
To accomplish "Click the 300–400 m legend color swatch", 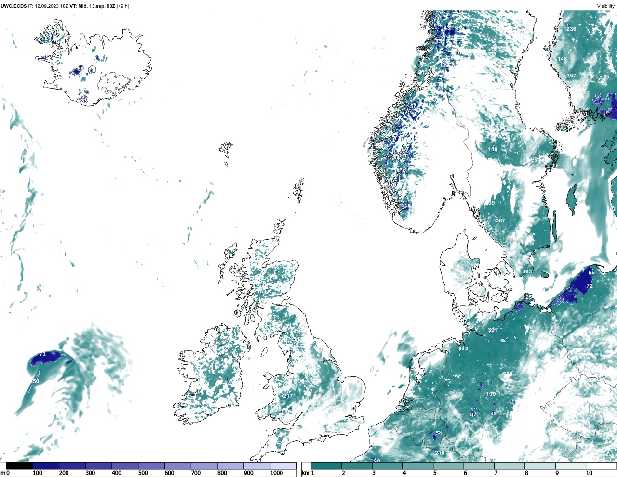I will (99, 466).
